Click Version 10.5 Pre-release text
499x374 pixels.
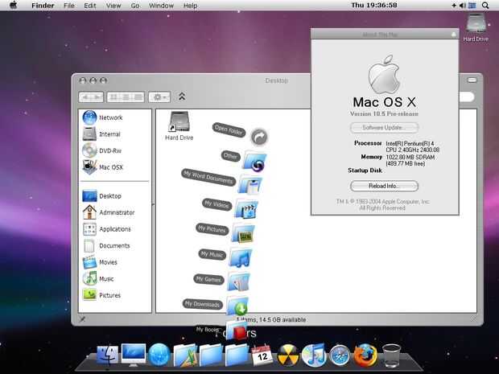384,113
